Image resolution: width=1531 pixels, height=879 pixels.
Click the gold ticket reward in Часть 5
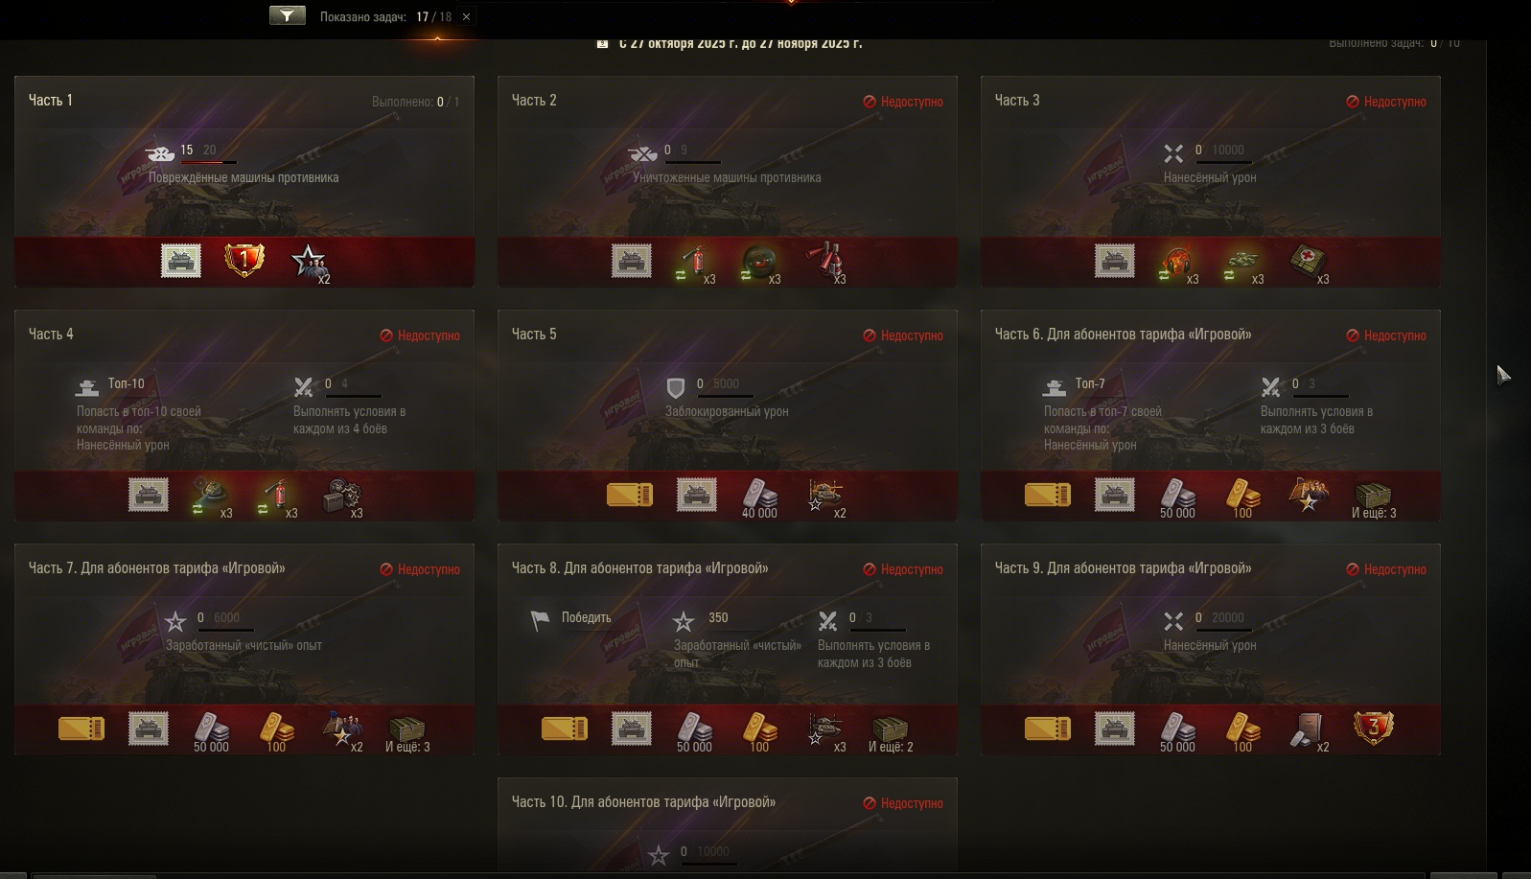pyautogui.click(x=630, y=495)
